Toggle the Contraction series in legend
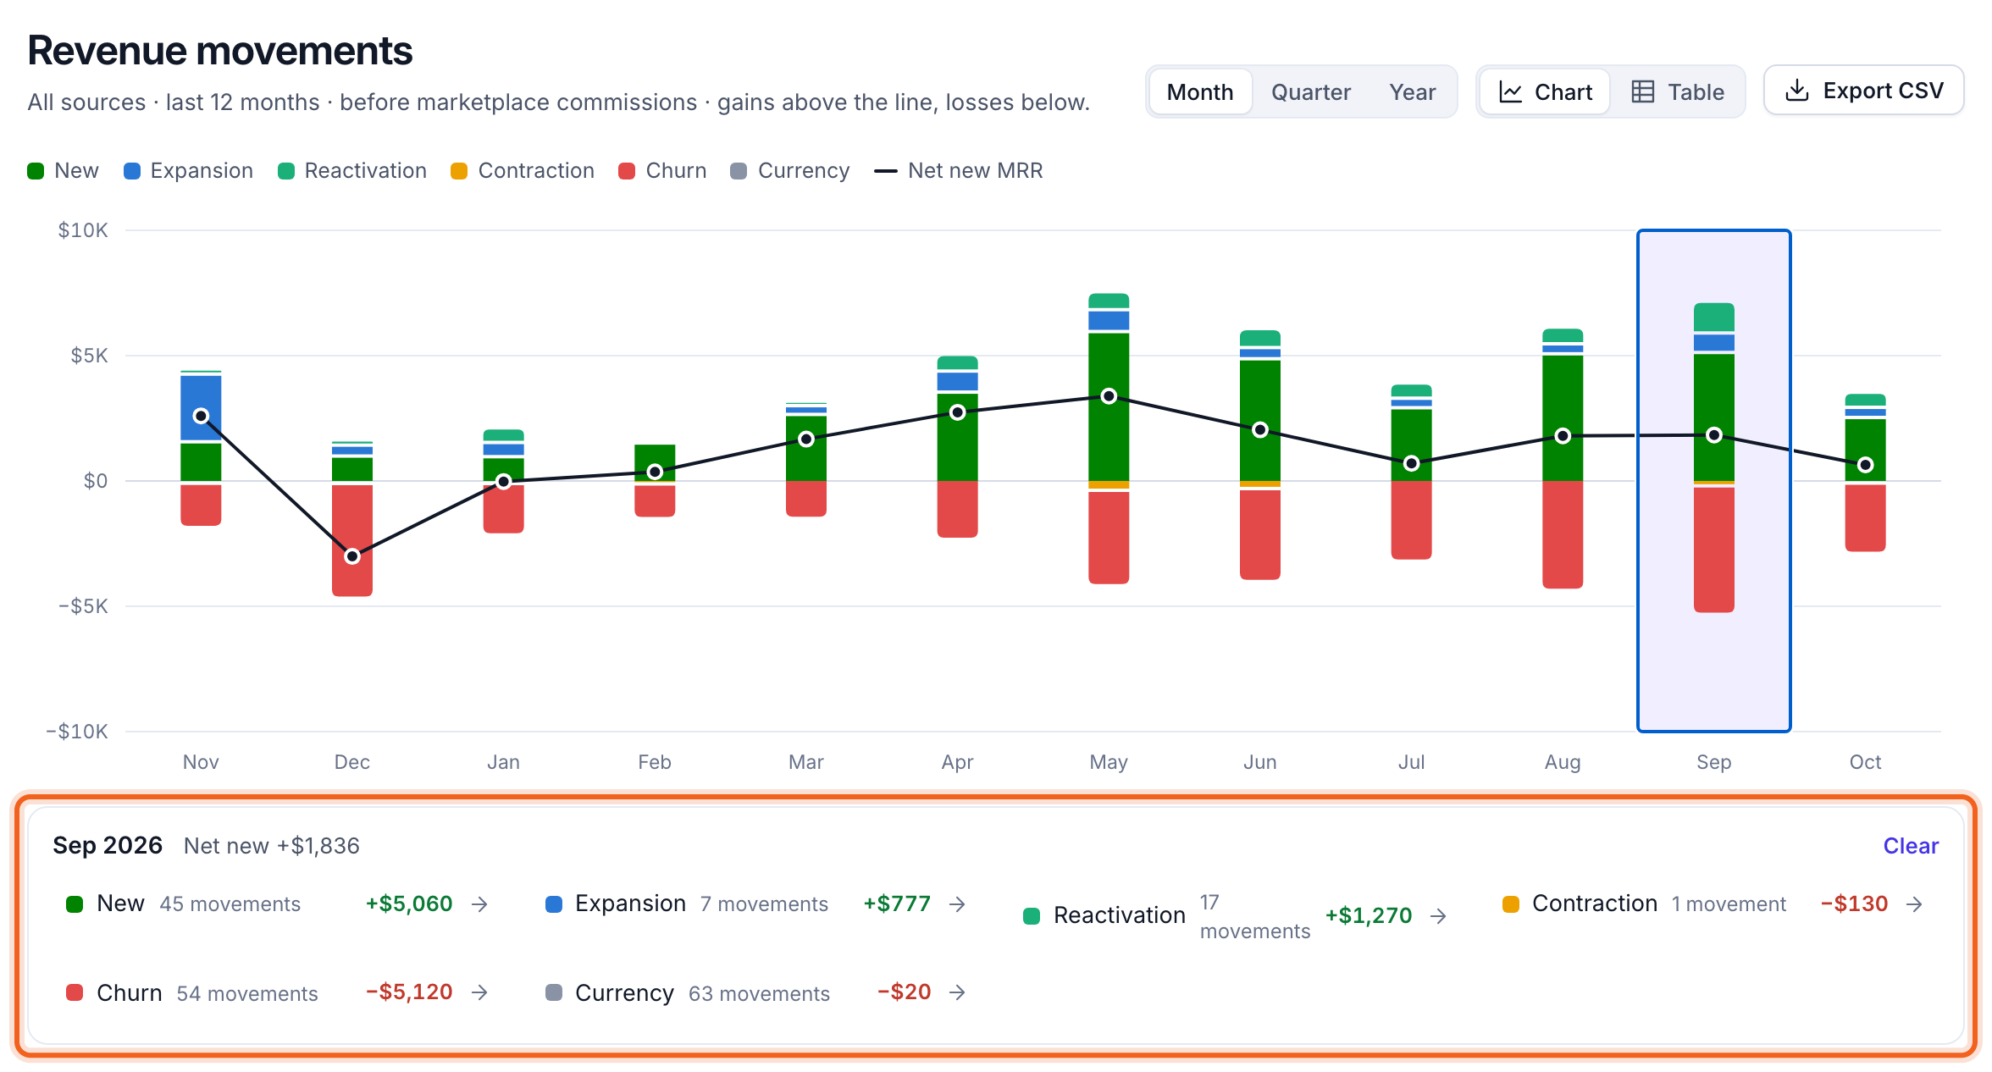 point(523,171)
